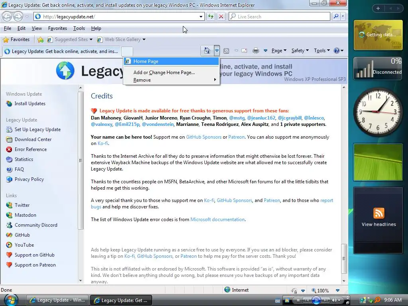Choose Add or Change Home Page
This screenshot has height=306, width=408.
coord(171,73)
